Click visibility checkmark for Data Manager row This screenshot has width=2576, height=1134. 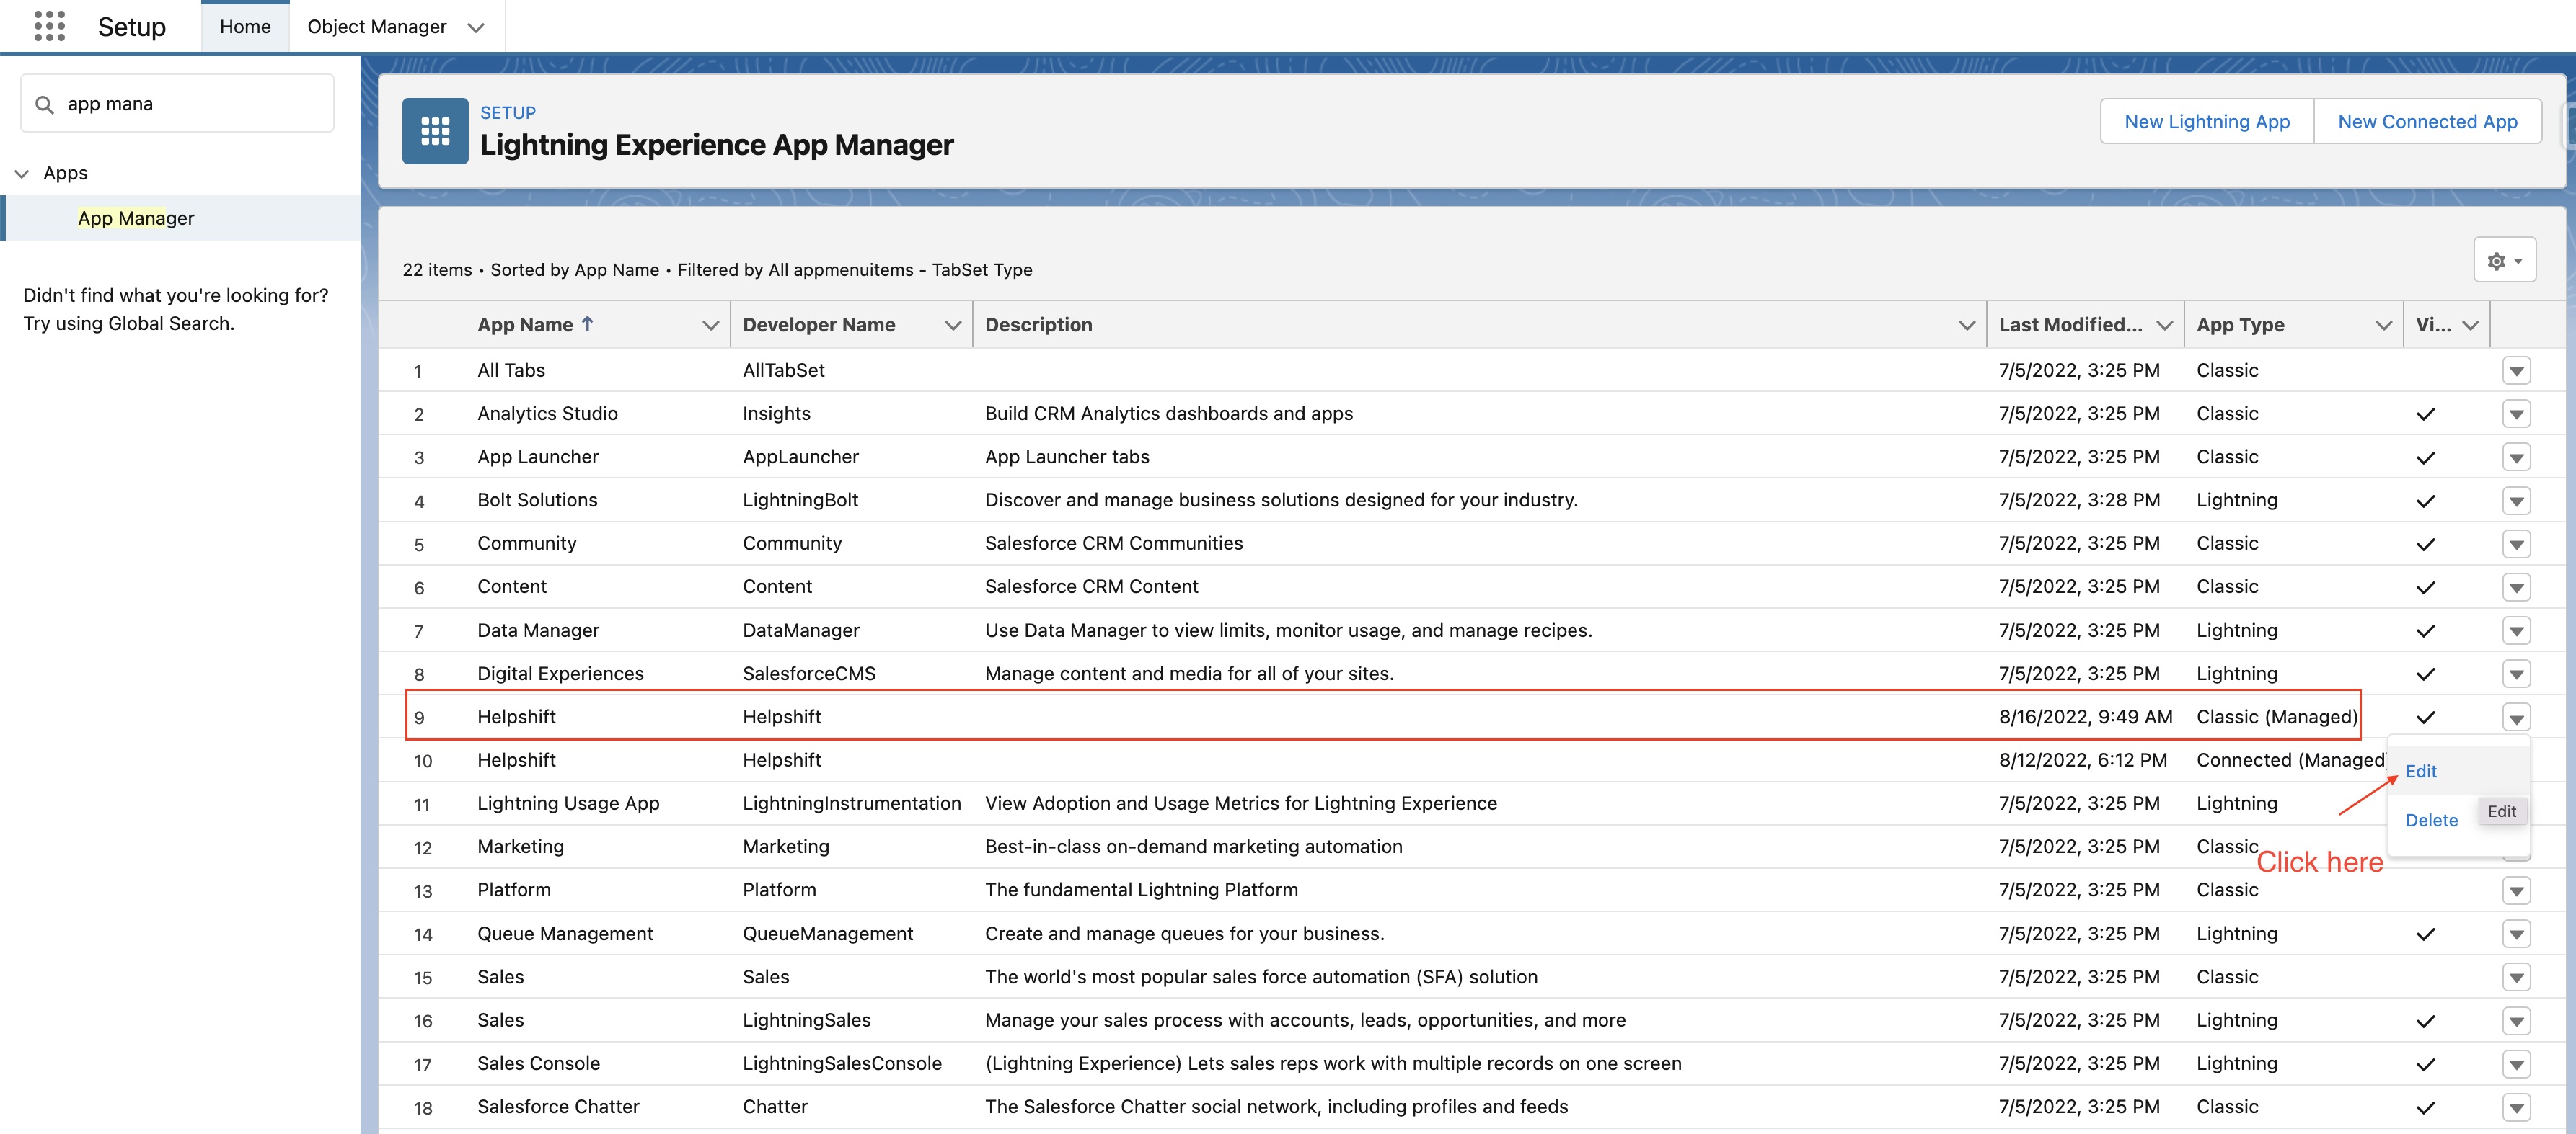coord(2425,630)
